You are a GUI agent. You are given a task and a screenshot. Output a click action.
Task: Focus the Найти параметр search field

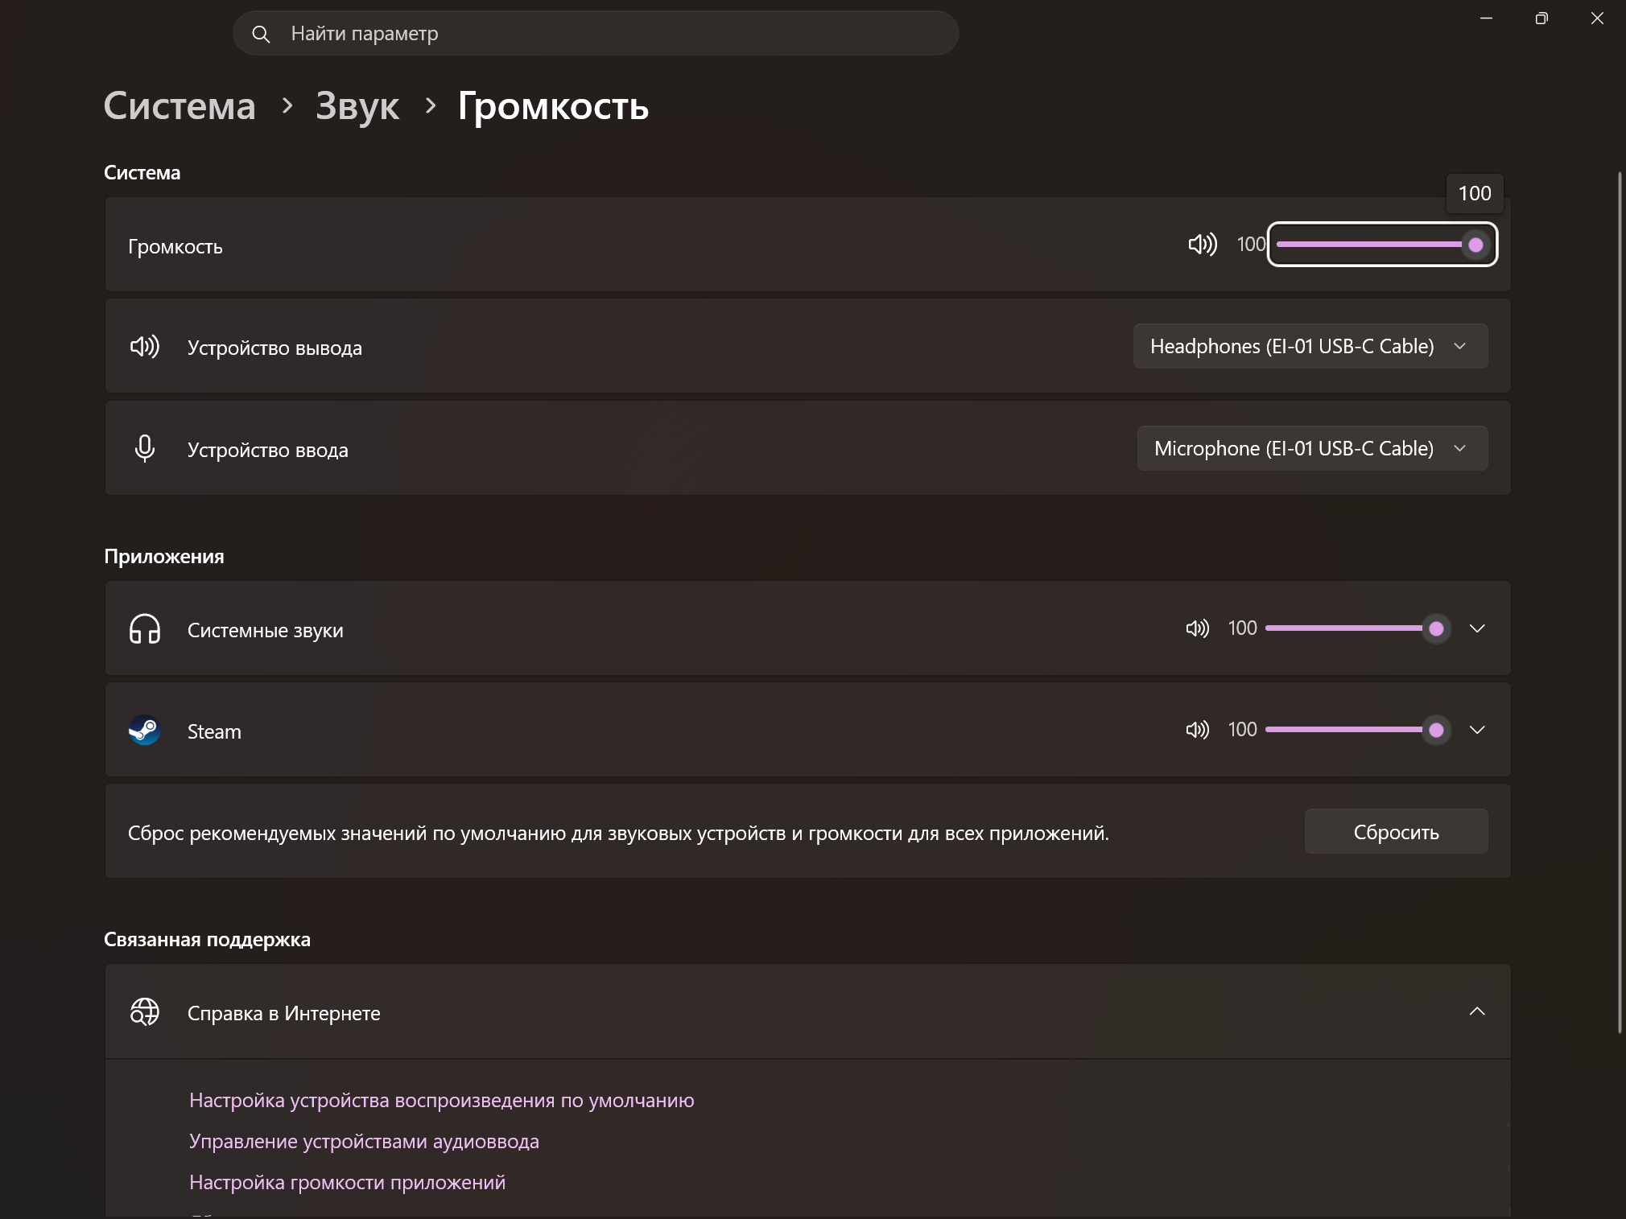pos(596,33)
